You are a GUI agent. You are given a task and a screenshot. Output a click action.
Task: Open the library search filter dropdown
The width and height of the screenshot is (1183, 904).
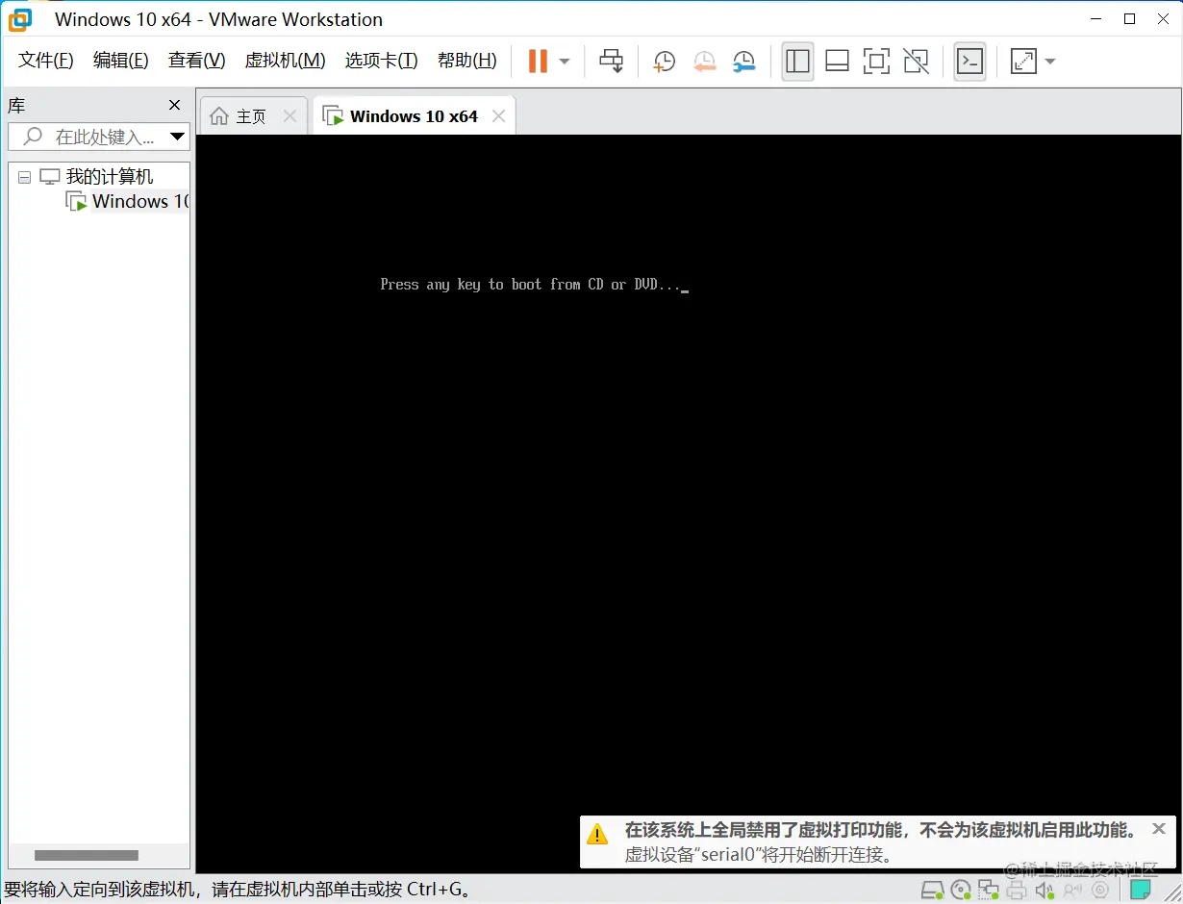177,137
